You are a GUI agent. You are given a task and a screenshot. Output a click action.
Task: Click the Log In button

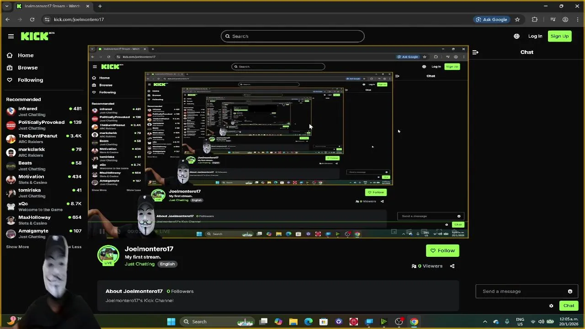click(x=535, y=36)
